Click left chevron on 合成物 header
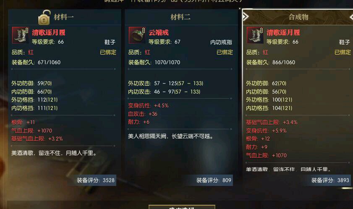 coord(246,16)
